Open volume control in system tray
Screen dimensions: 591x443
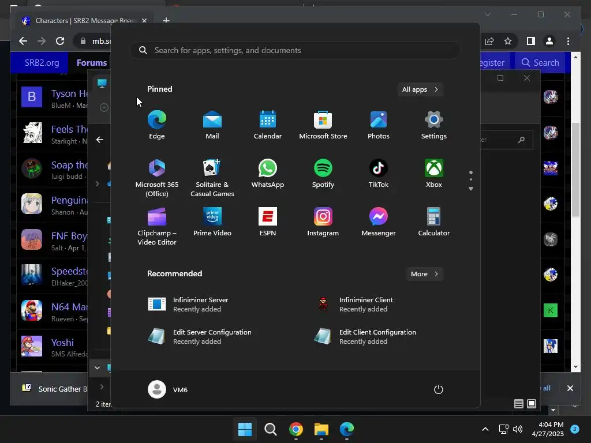click(x=518, y=429)
